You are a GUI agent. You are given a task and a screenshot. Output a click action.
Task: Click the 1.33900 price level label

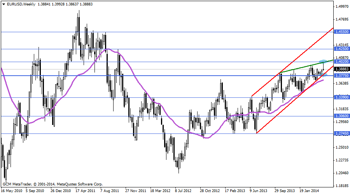[341, 97]
